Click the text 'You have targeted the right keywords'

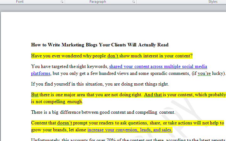70,66
